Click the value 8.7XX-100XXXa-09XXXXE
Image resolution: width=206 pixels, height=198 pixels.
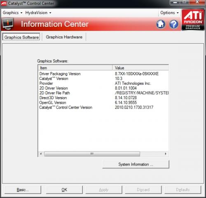137,74
